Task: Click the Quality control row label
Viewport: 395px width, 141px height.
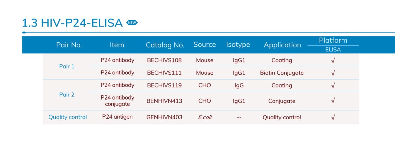Action: [68, 117]
